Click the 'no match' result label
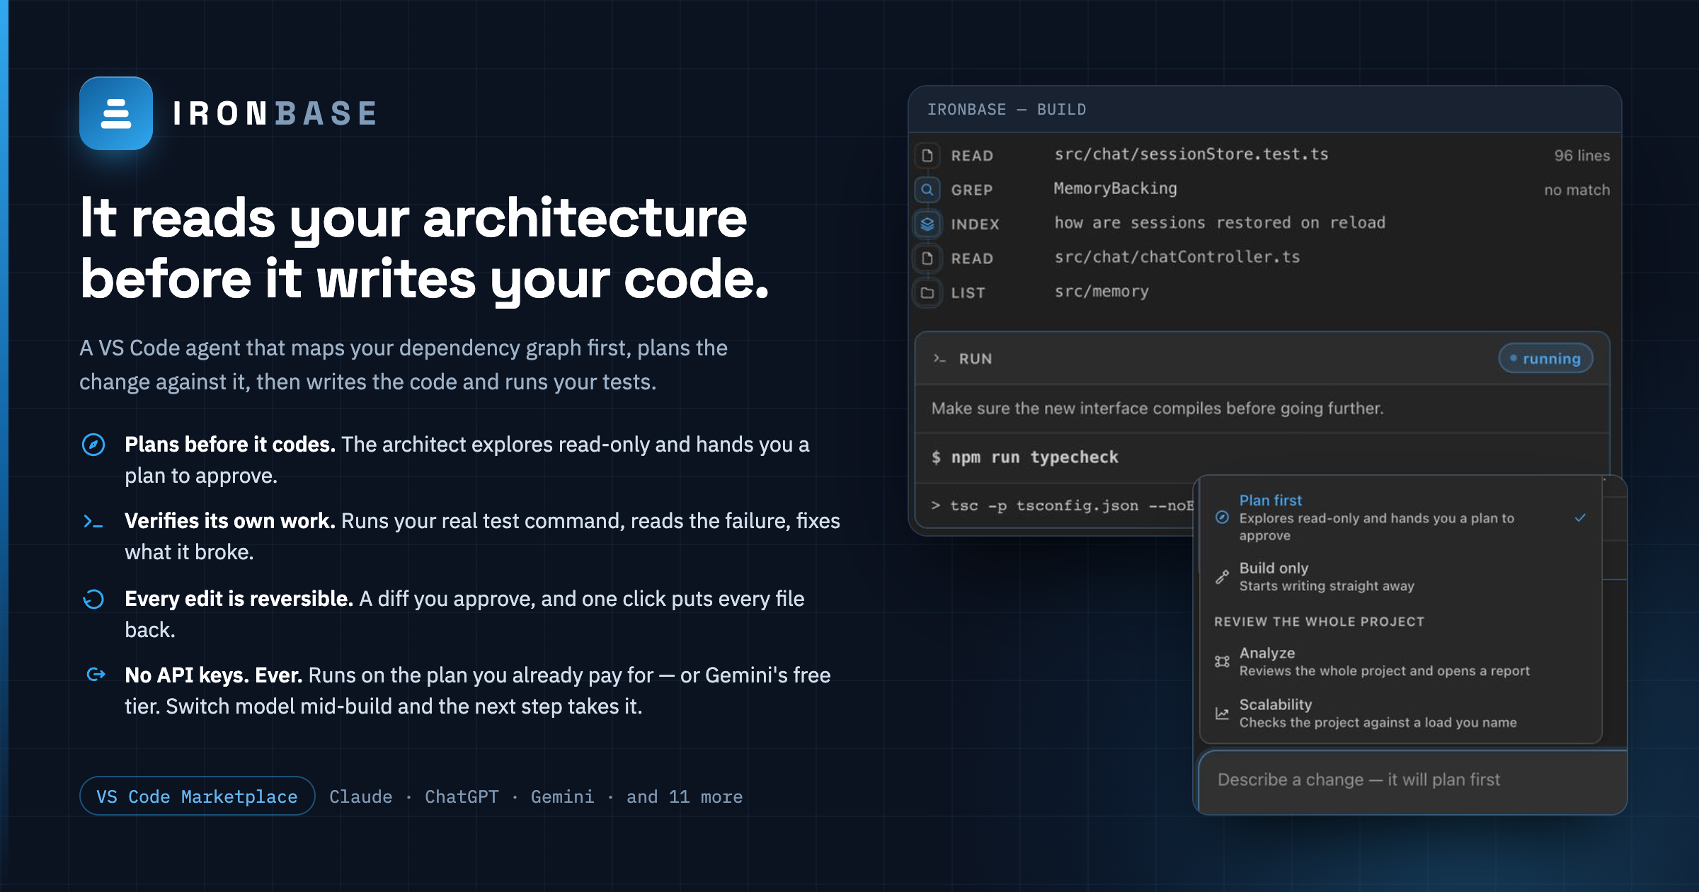The image size is (1699, 892). 1577,190
